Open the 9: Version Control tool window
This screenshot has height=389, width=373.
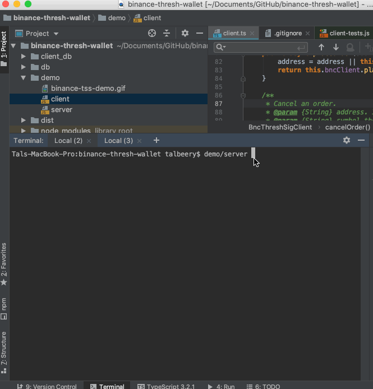click(47, 386)
